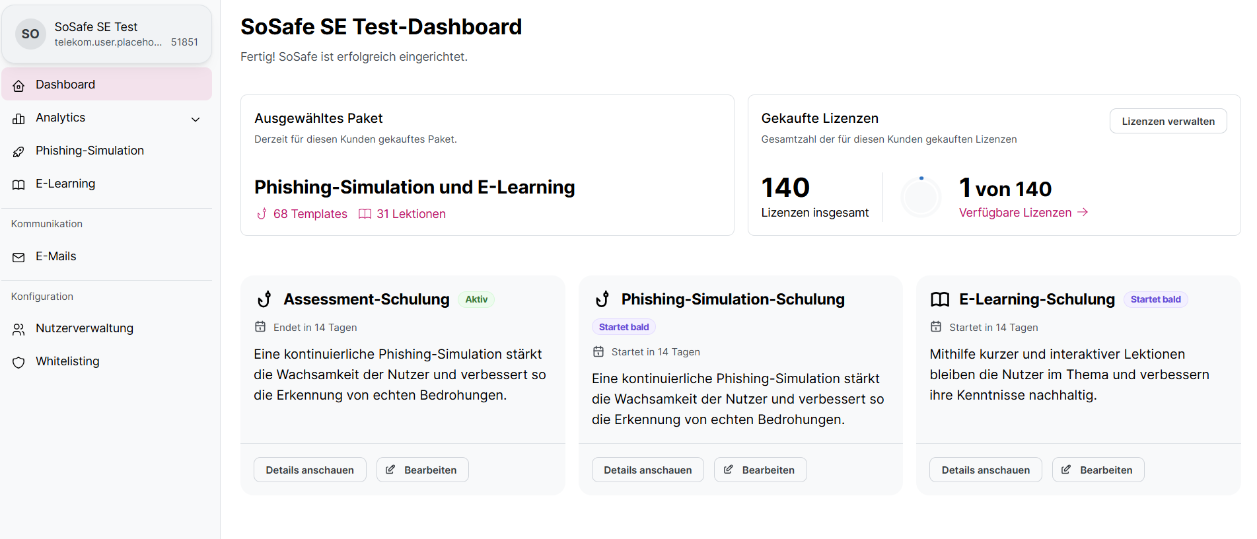Open the Whitelisting menu item
The height and width of the screenshot is (539, 1257).
pos(67,361)
